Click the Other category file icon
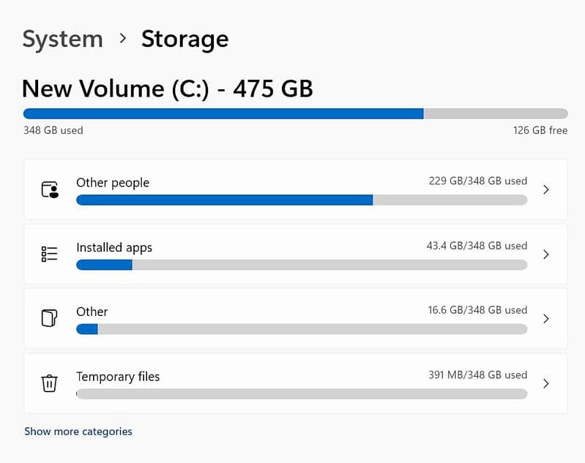Image resolution: width=585 pixels, height=463 pixels. pos(49,318)
